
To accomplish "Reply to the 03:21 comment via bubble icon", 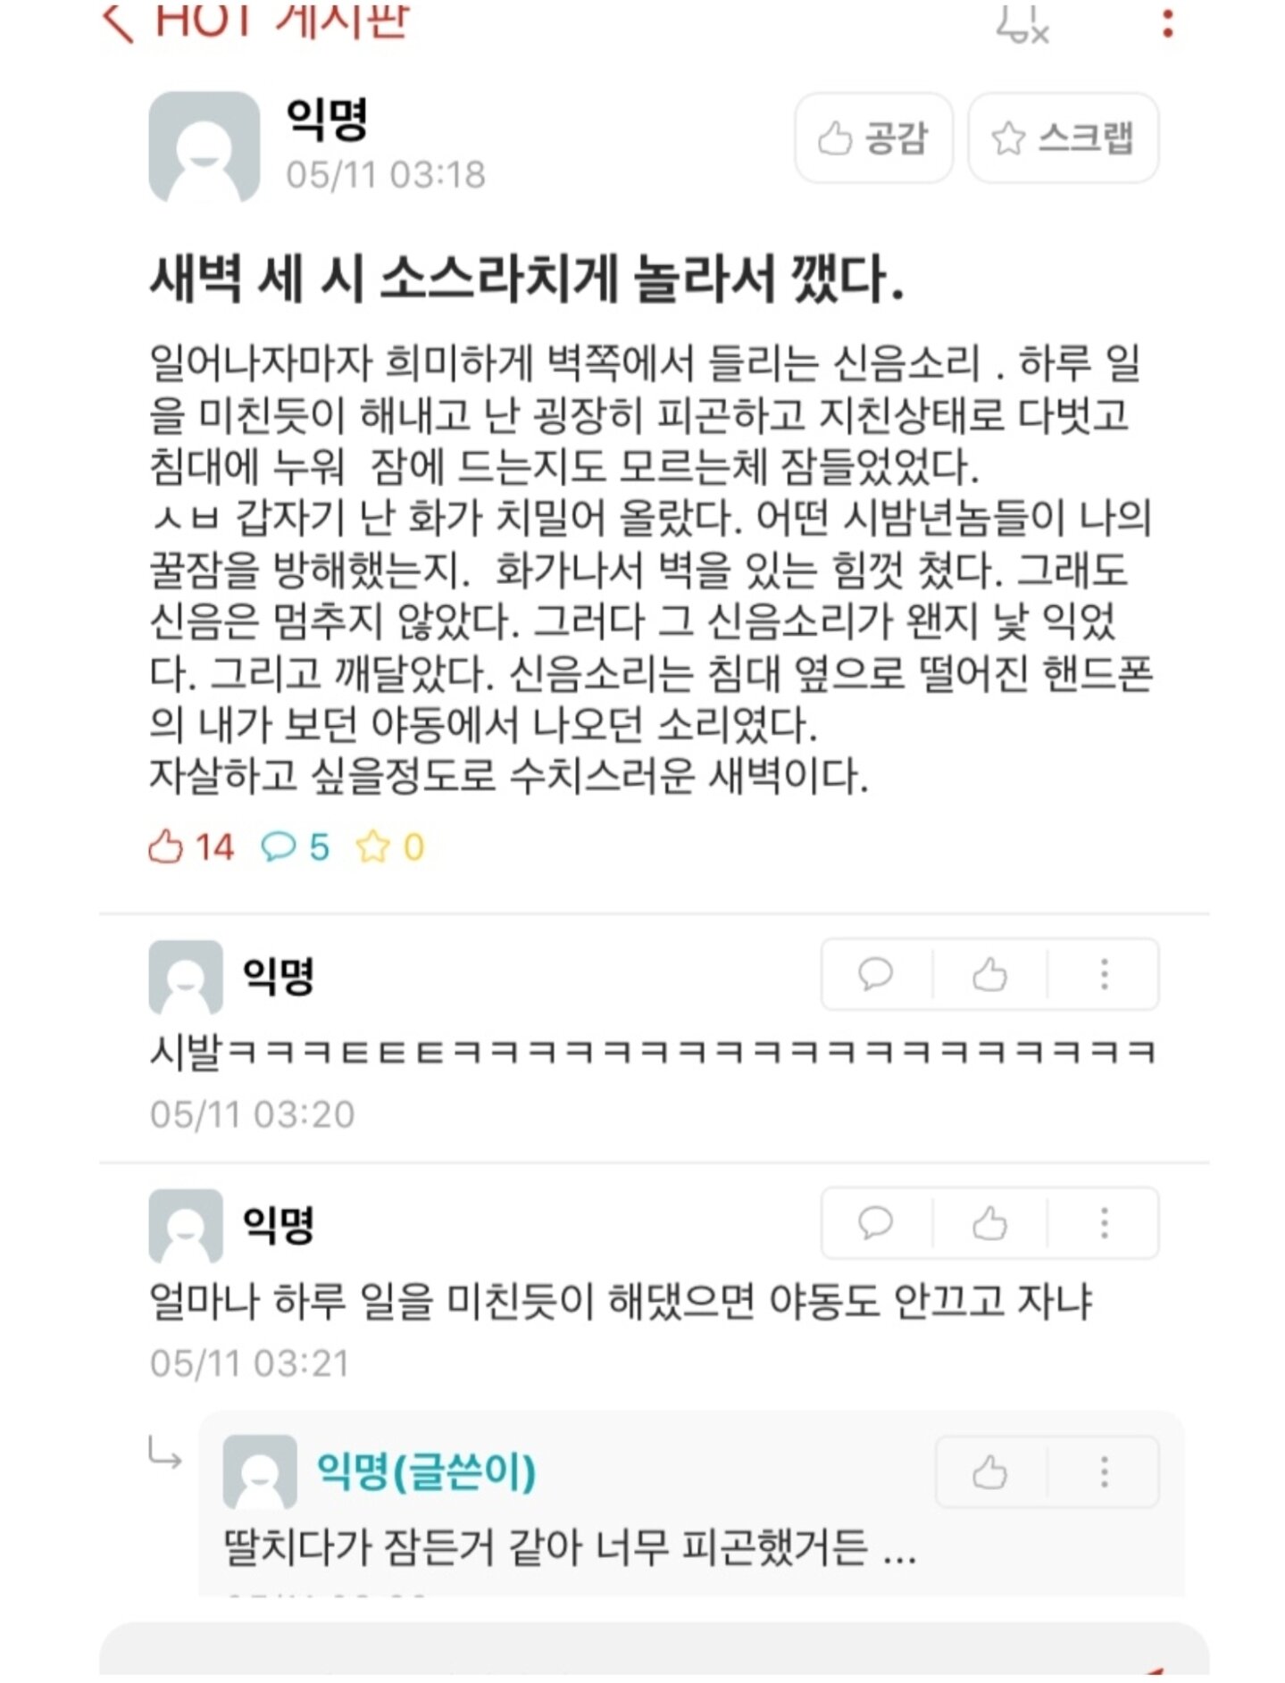I will point(875,1222).
